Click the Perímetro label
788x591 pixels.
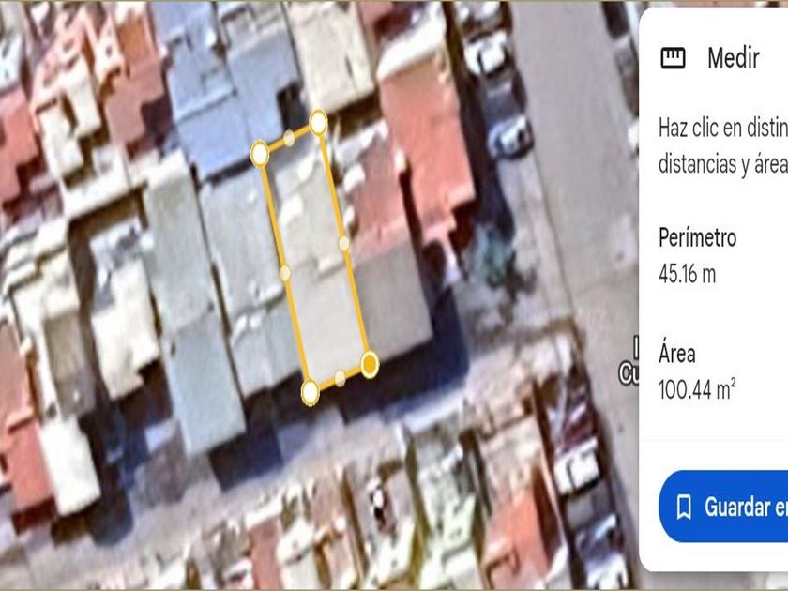tap(698, 237)
